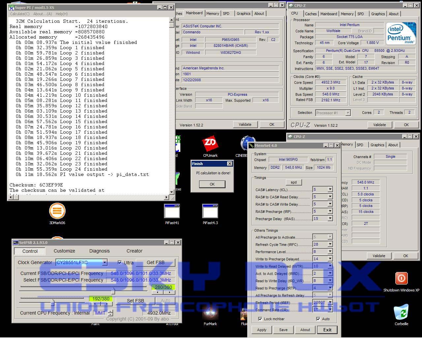Open the Shutdown Windows XP shortcut
The height and width of the screenshot is (338, 422).
(x=401, y=282)
